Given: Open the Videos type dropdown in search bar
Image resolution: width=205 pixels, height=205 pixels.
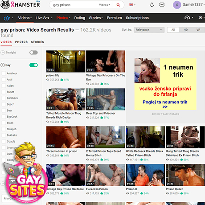Looking at the screenshot, I should click(x=104, y=5).
